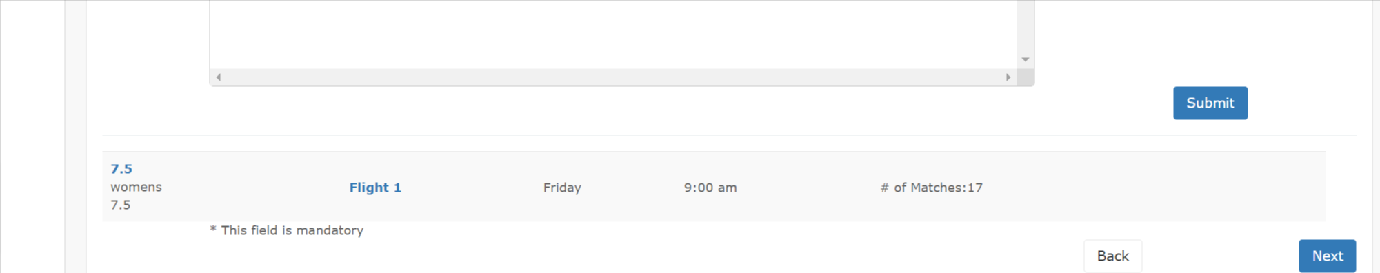Image resolution: width=1380 pixels, height=273 pixels.
Task: Click inside the large text area field
Action: pos(613,34)
